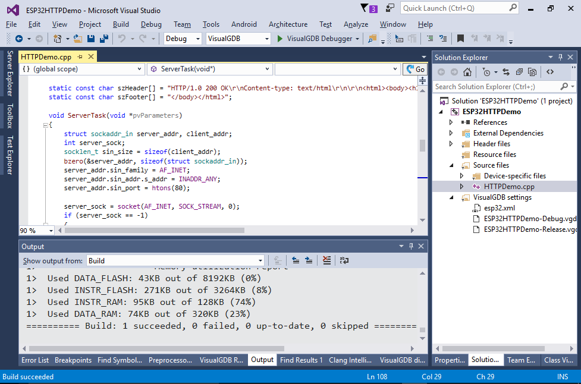
Task: Go to next message in Output
Action: click(308, 260)
